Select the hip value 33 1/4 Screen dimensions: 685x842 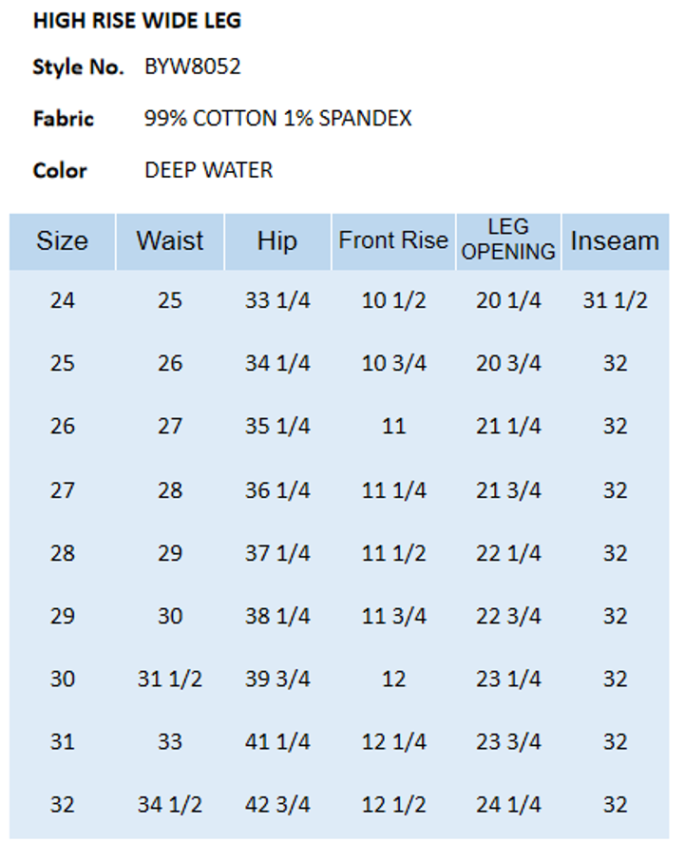277,301
